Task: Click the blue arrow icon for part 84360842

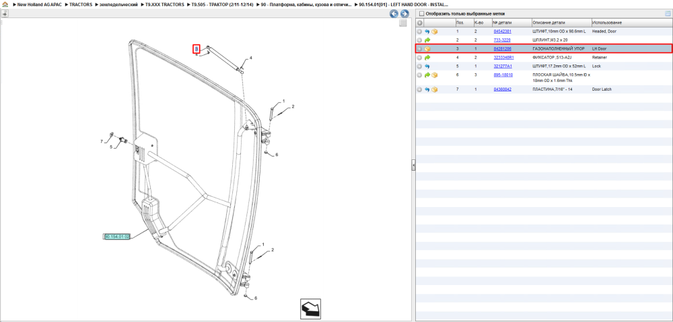Action: (x=427, y=89)
